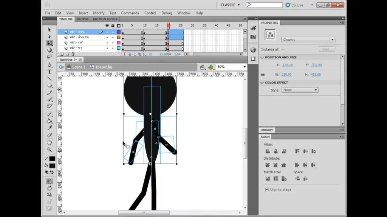This screenshot has width=387, height=217.
Task: Click the Swap button
Action: point(327,49)
